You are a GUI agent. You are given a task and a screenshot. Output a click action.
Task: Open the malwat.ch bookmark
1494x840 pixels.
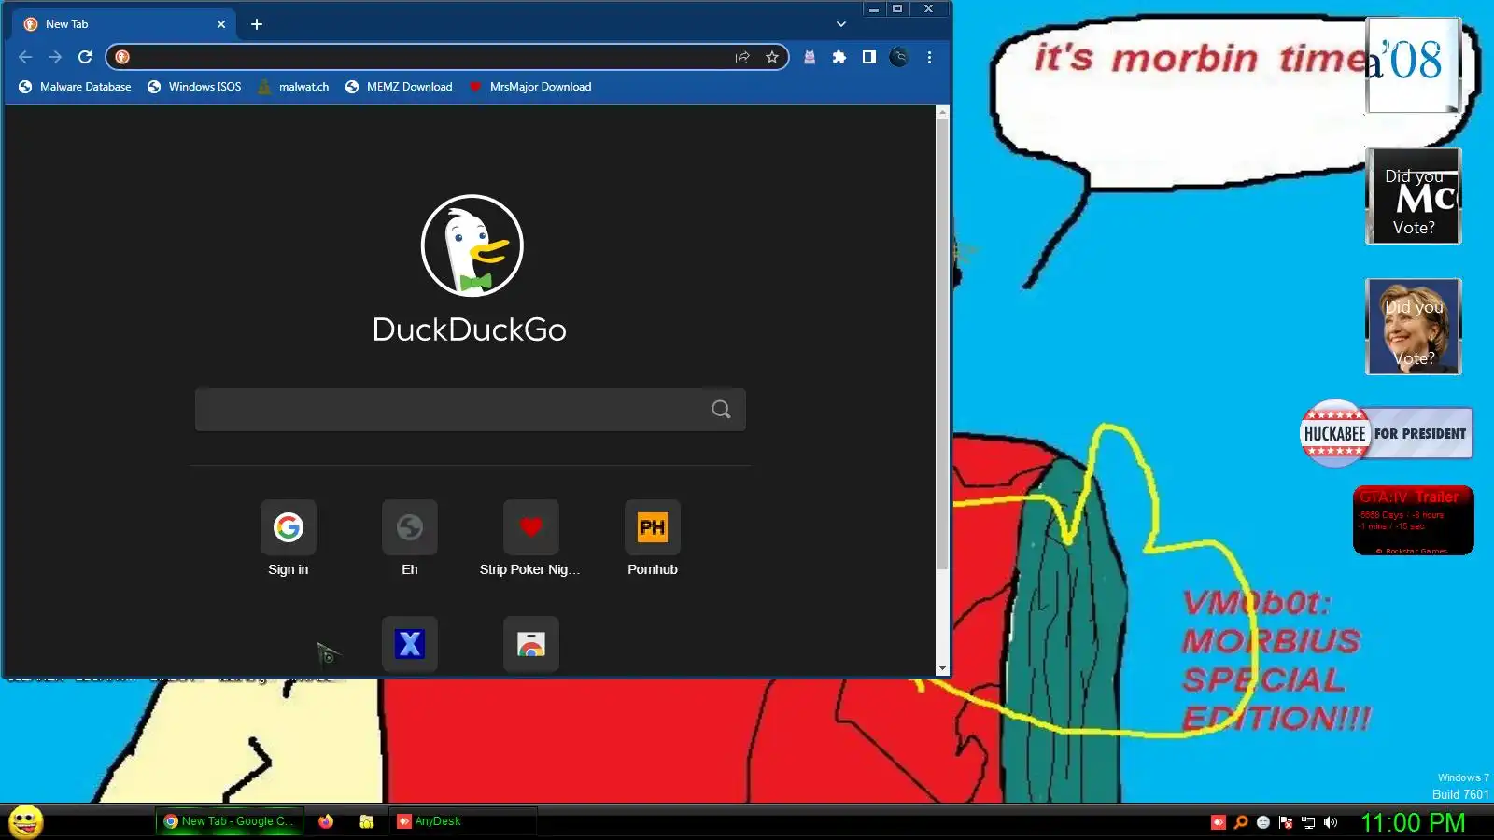pos(293,87)
